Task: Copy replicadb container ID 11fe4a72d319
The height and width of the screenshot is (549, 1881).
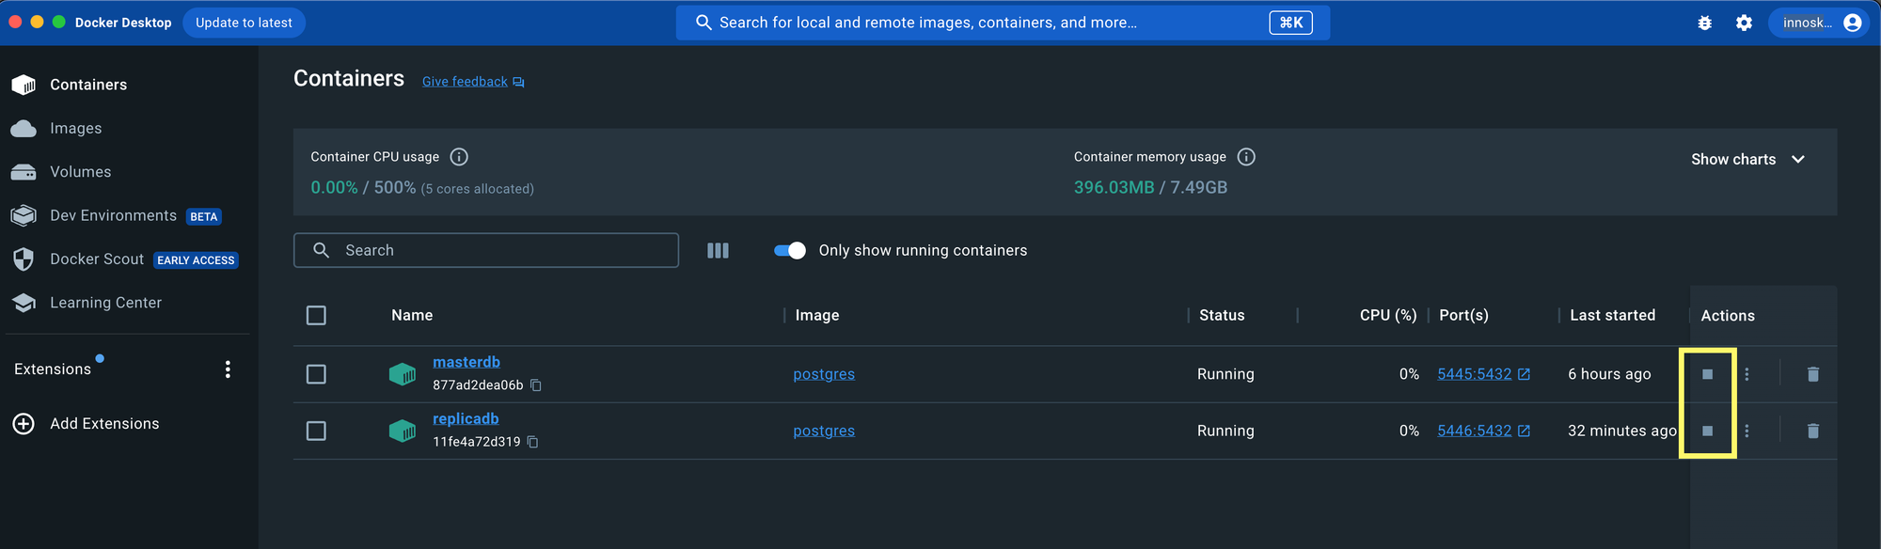Action: coord(532,442)
